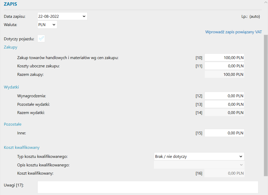Click the Zakupy section heading

click(11, 47)
